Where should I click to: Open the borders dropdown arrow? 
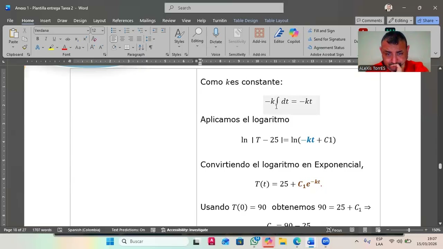133,47
